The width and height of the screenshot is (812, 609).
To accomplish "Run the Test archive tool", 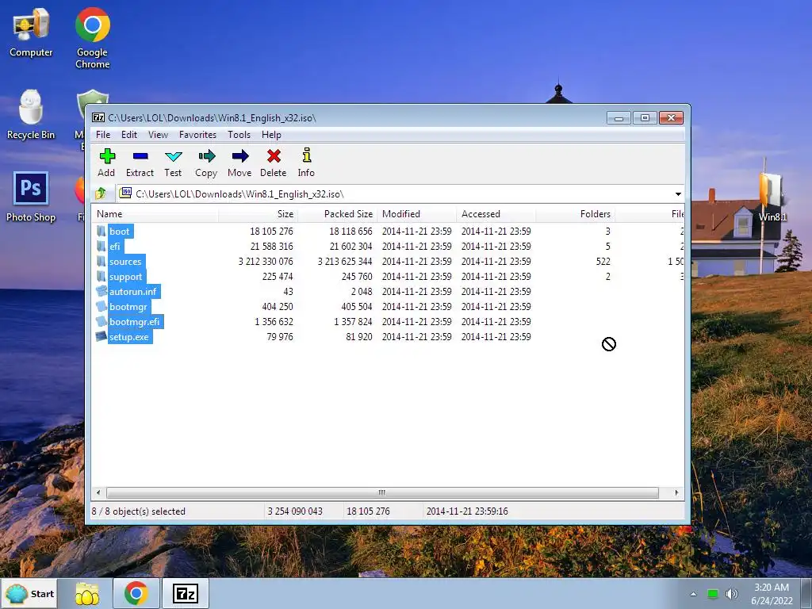I will tap(173, 163).
